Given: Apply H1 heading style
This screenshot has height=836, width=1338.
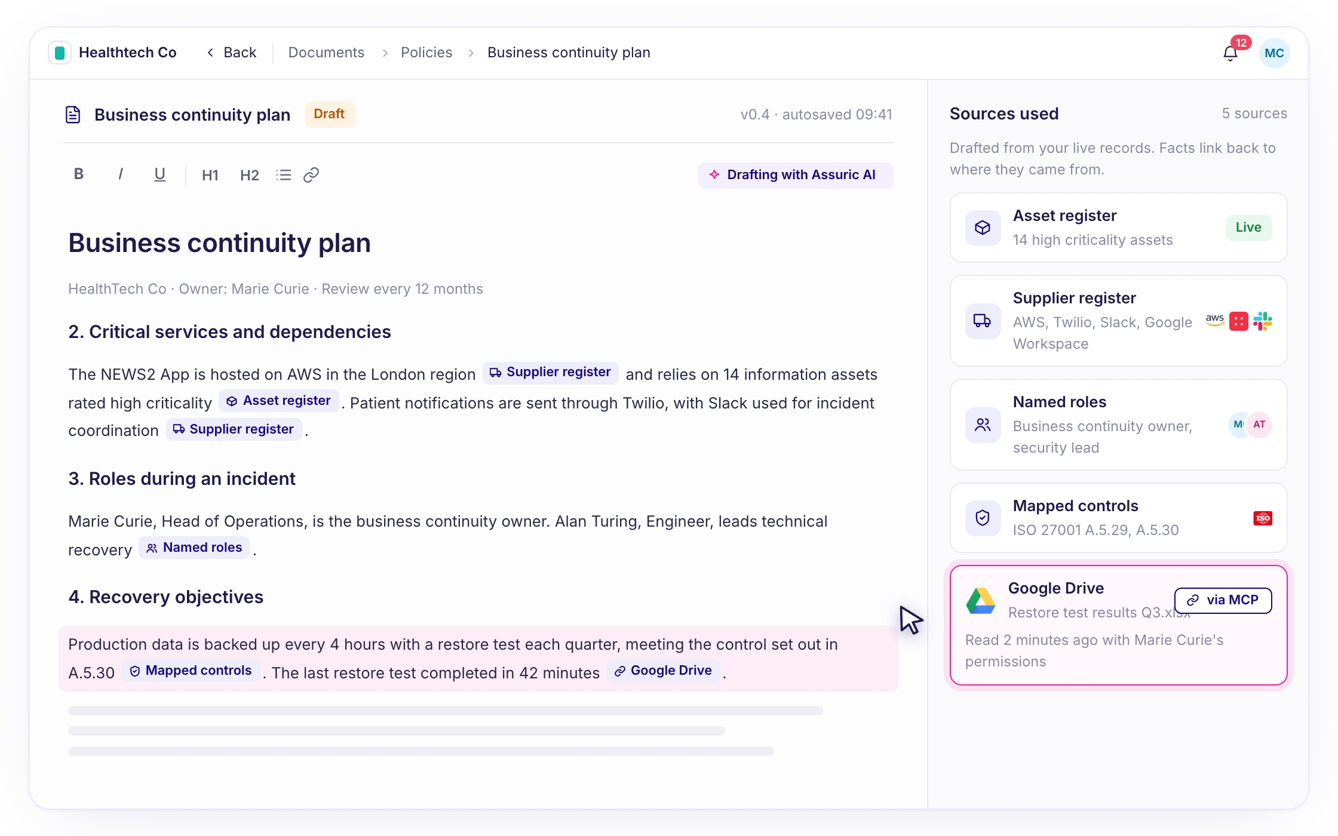Looking at the screenshot, I should (210, 175).
